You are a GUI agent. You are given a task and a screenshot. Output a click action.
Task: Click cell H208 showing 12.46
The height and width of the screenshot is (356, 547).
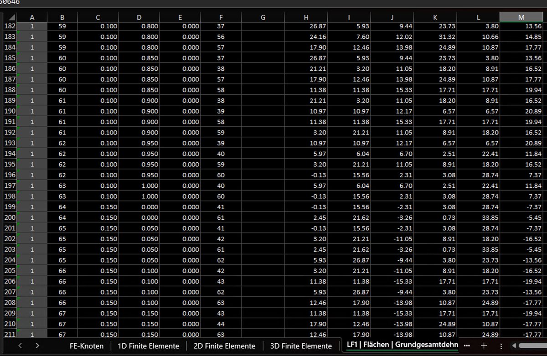306,302
